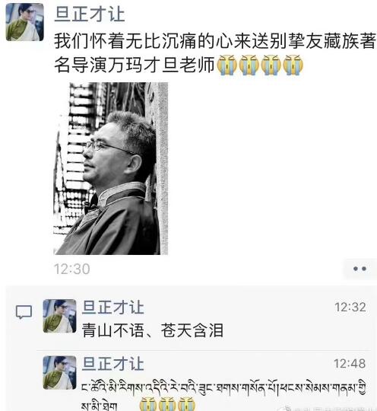Open the post author's profile avatar at top

coord(25,22)
